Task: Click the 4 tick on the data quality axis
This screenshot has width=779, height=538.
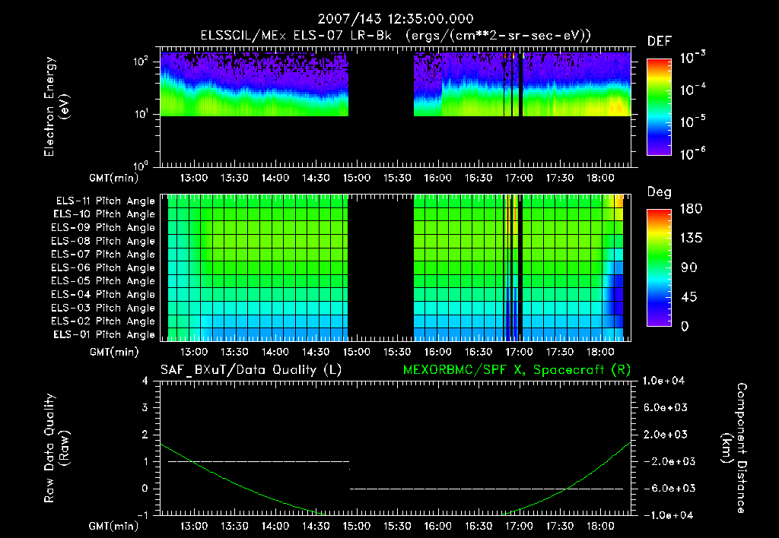Action: coord(145,381)
